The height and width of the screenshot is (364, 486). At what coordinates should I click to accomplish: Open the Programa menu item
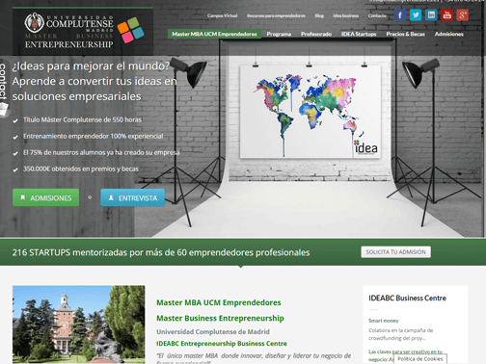pos(279,34)
